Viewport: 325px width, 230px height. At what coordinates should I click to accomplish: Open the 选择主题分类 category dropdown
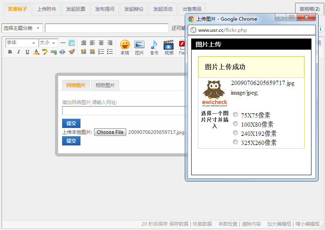click(x=22, y=28)
